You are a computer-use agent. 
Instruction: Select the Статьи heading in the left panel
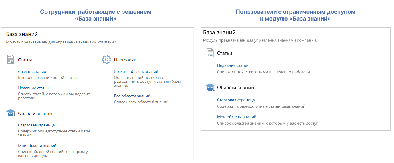25,60
